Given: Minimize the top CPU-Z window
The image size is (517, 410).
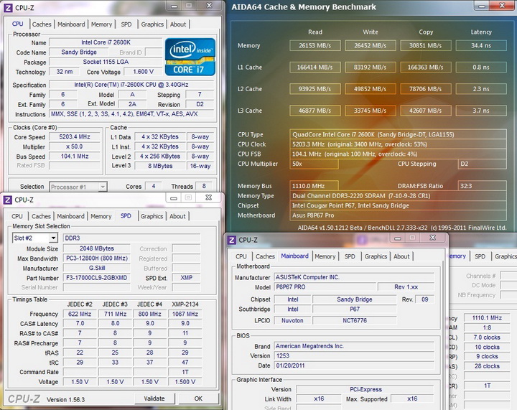Looking at the screenshot, I should pyautogui.click(x=174, y=6).
